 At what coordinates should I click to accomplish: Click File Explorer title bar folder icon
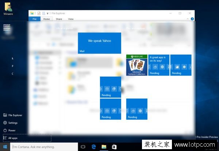click(x=32, y=13)
